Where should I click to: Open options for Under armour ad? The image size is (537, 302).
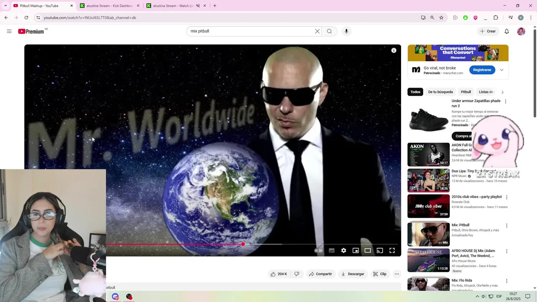[506, 102]
